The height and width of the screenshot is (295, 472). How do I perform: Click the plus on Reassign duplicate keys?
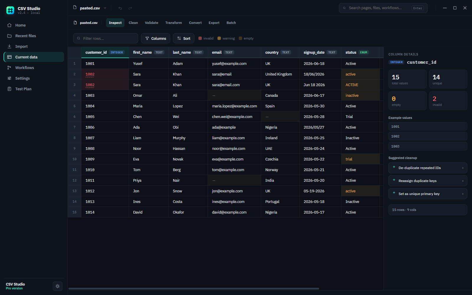463,181
